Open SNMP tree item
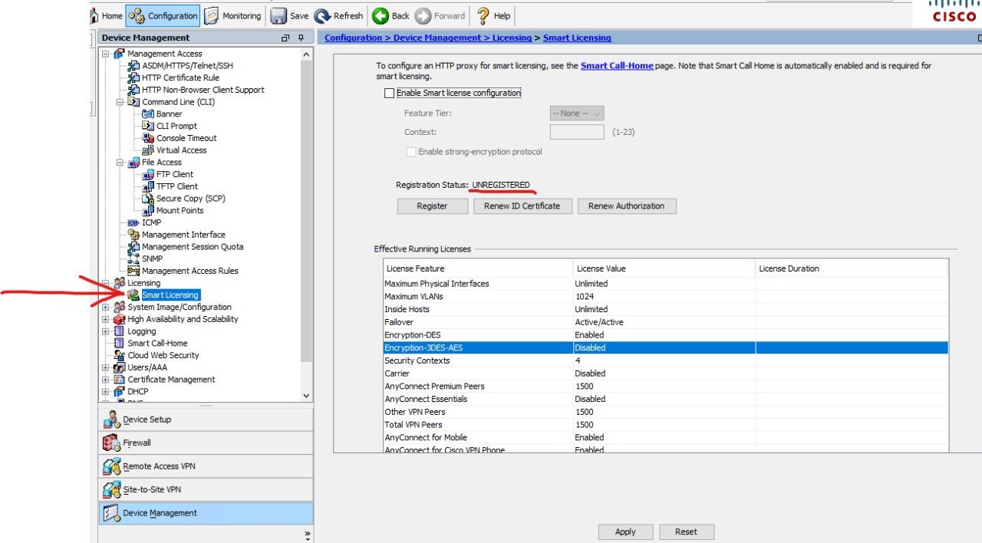The height and width of the screenshot is (543, 982). tap(152, 258)
